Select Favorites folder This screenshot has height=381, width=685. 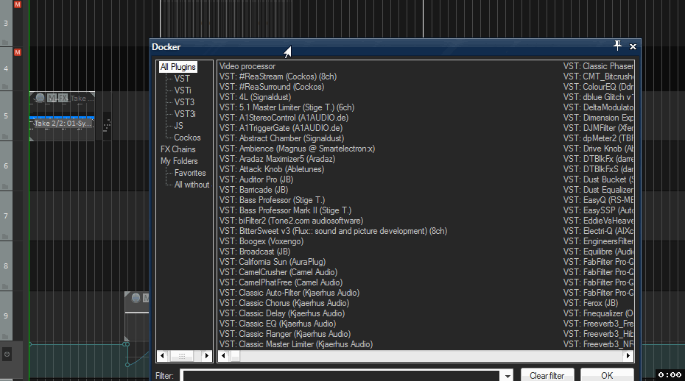pyautogui.click(x=189, y=173)
